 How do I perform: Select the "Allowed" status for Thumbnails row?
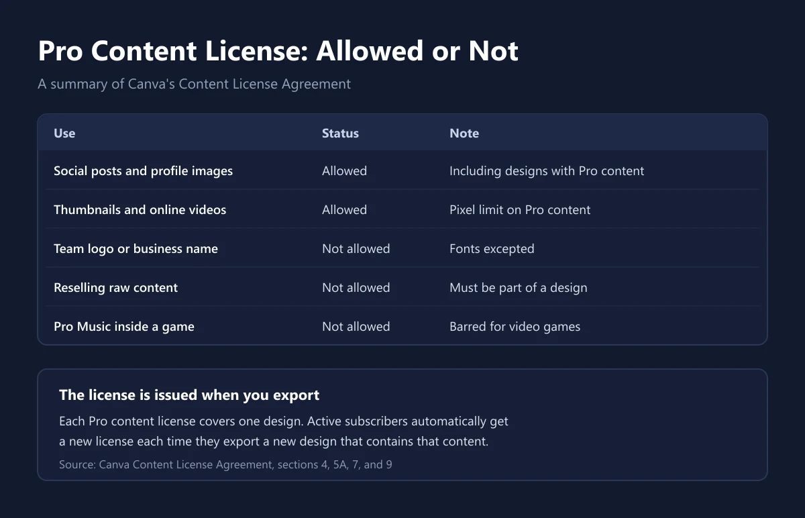coord(344,209)
